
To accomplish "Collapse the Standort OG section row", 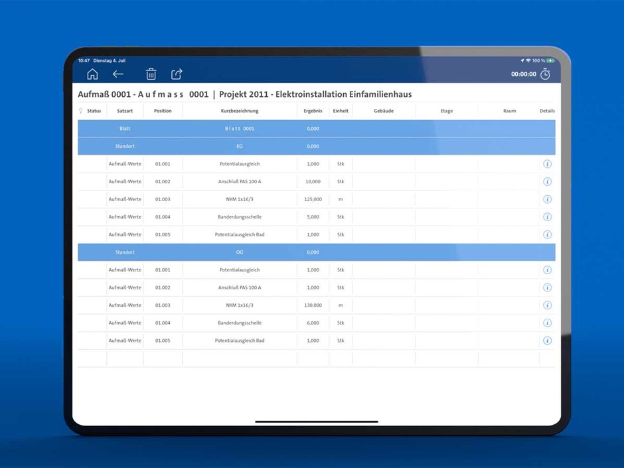I will click(x=125, y=252).
